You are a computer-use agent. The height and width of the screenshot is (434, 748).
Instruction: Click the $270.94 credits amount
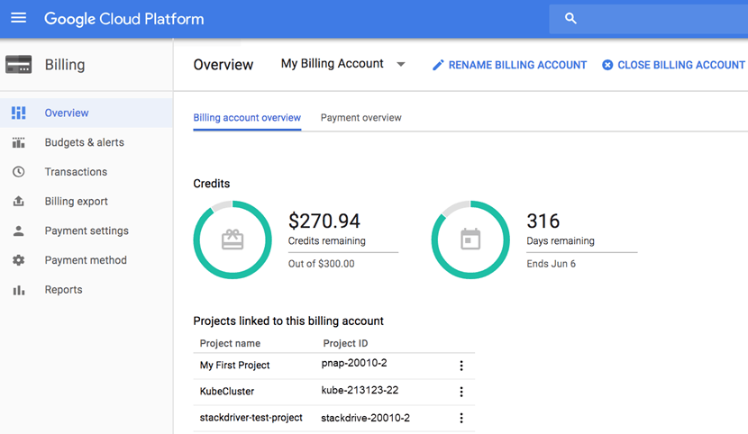click(324, 221)
